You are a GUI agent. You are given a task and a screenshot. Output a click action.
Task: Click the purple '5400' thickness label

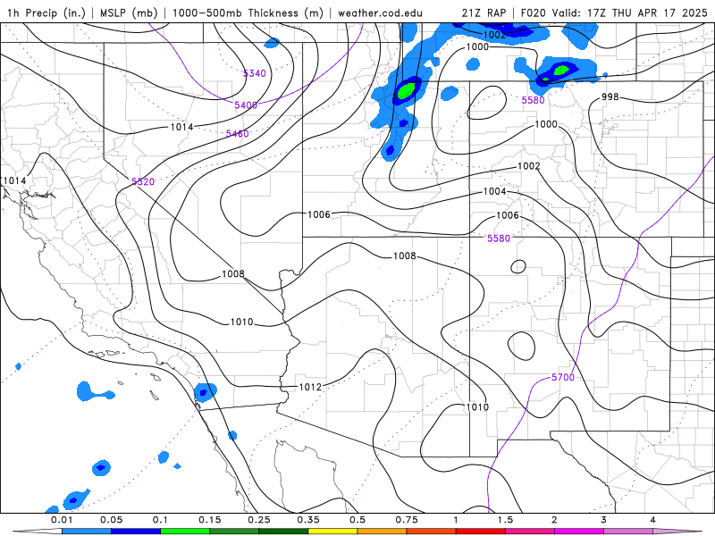click(x=246, y=105)
